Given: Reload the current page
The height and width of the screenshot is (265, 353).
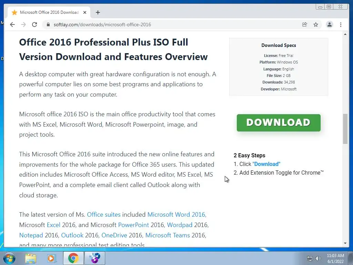Looking at the screenshot, I should pos(34,24).
